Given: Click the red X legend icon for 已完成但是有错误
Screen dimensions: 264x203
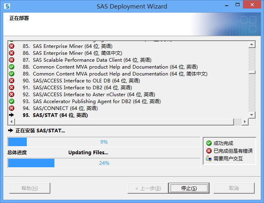Looking at the screenshot, I should point(209,151).
